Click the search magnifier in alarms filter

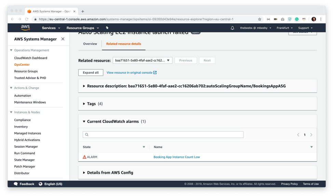86,135
